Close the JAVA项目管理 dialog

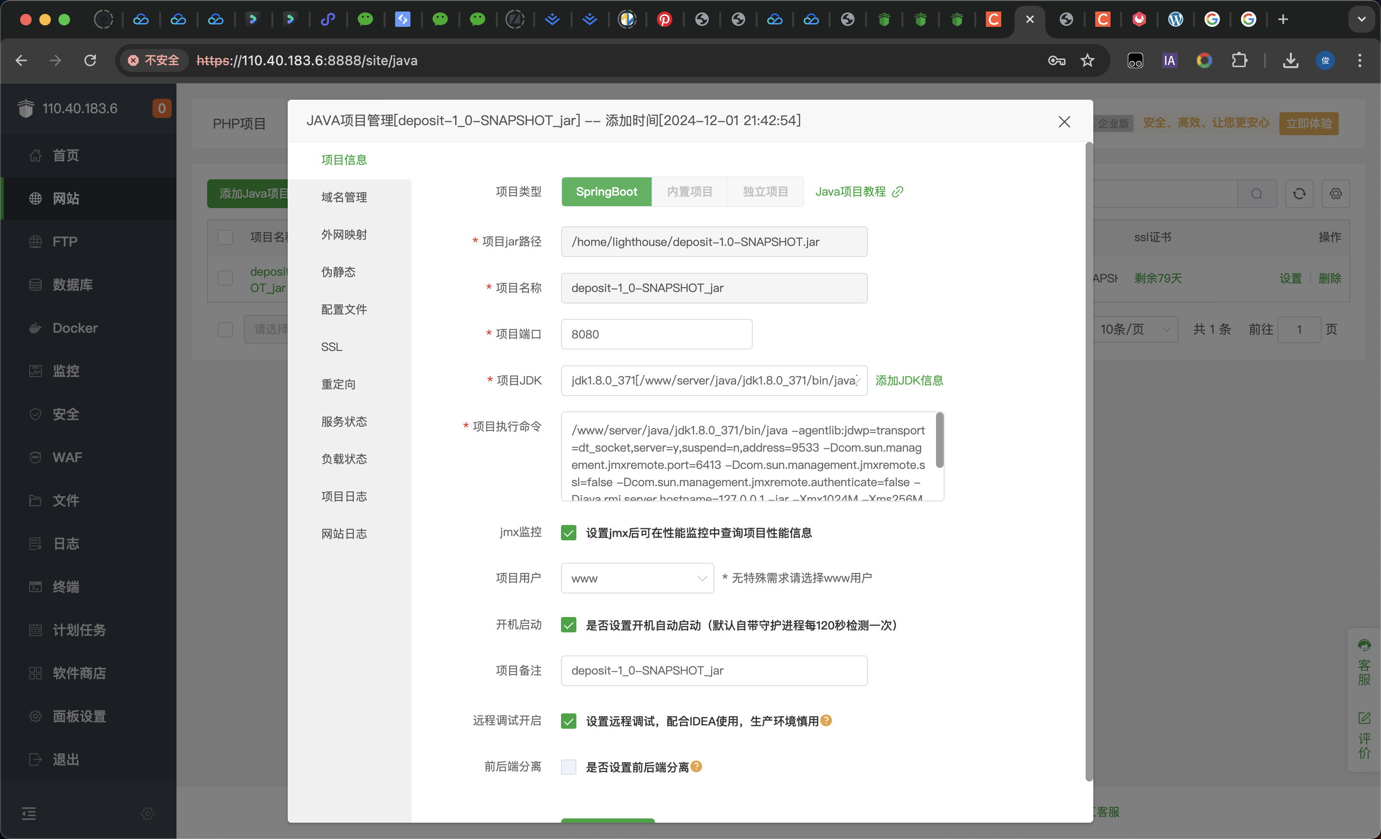1065,122
